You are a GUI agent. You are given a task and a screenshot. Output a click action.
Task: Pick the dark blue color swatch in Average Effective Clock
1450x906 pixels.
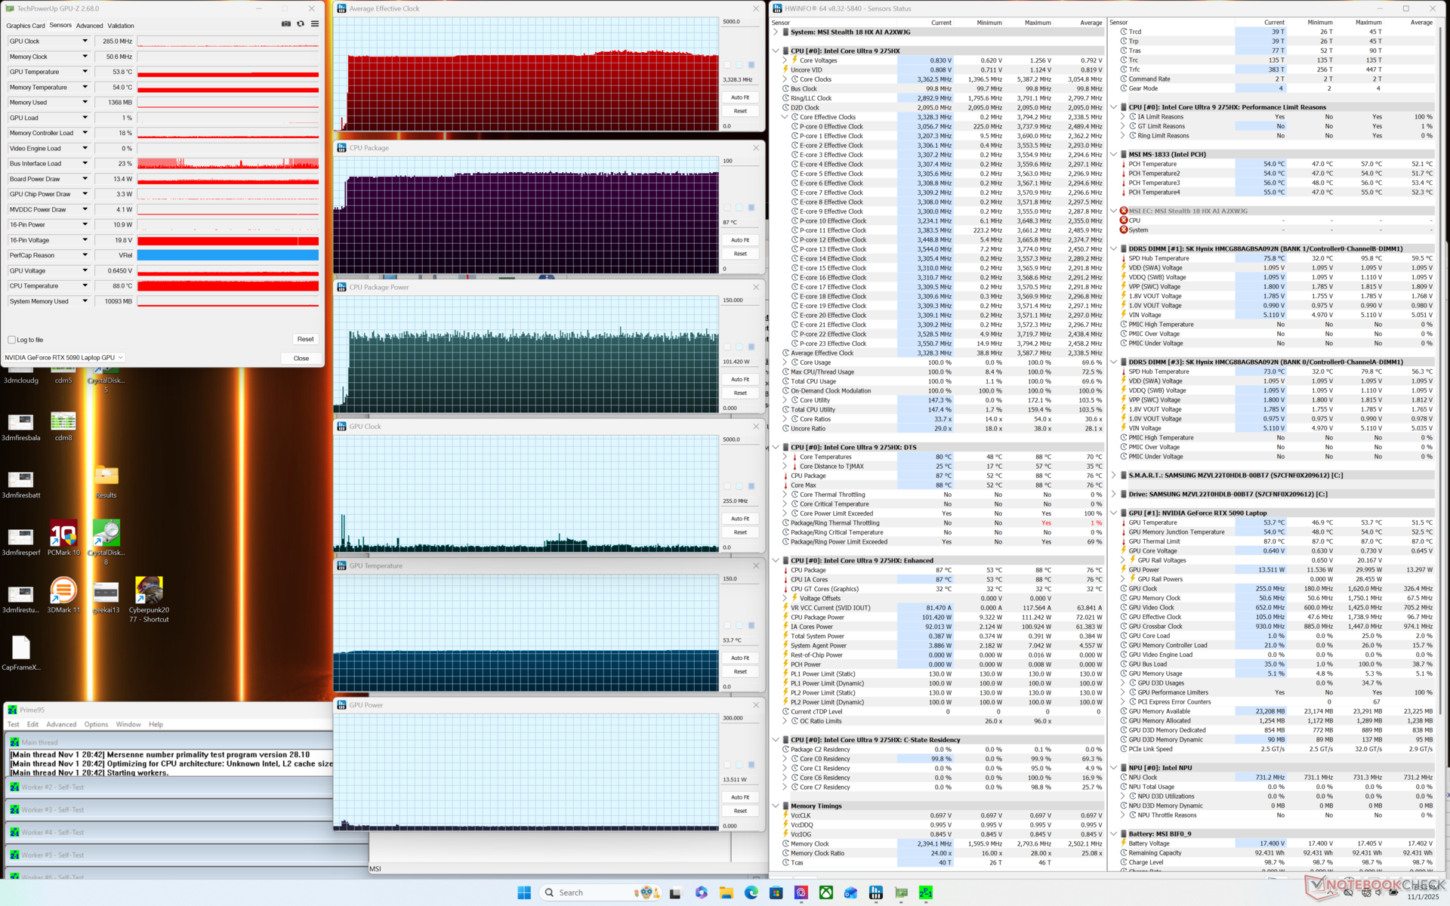[x=751, y=65]
